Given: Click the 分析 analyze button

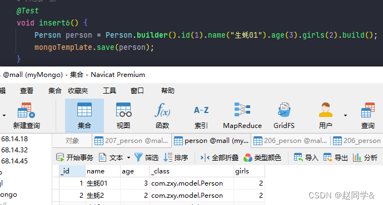Looking at the screenshot, I should point(365,157).
